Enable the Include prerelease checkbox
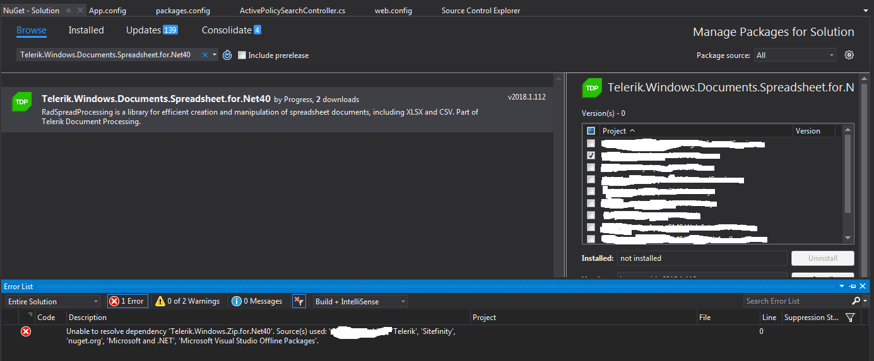The height and width of the screenshot is (361, 874). point(242,55)
